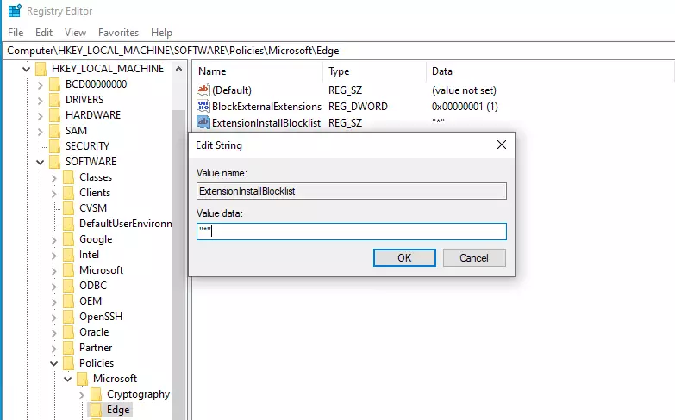Open the Favorites menu
Image resolution: width=675 pixels, height=420 pixels.
[x=118, y=33]
